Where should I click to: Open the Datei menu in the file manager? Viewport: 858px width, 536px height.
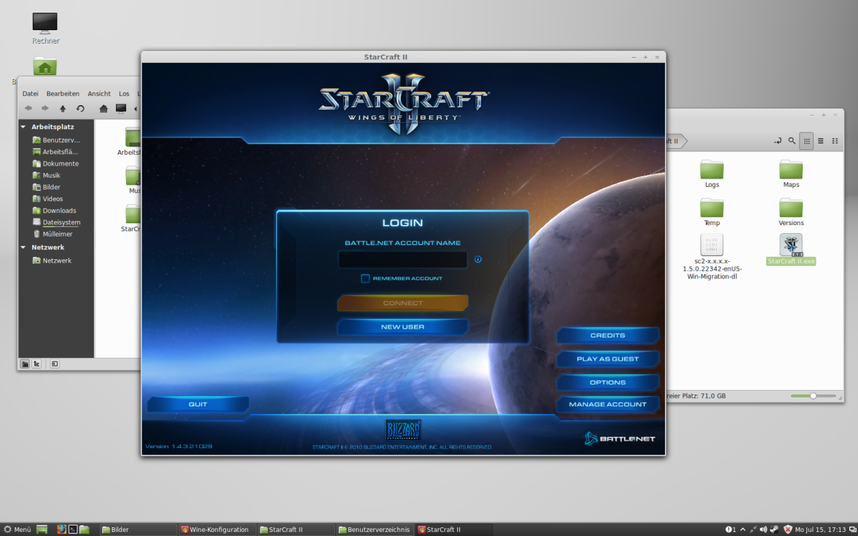click(x=30, y=94)
